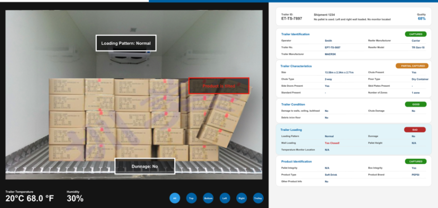Click the CAPTURED badge in Product Identification
Screen dimensions: 438x208
[x=415, y=161]
